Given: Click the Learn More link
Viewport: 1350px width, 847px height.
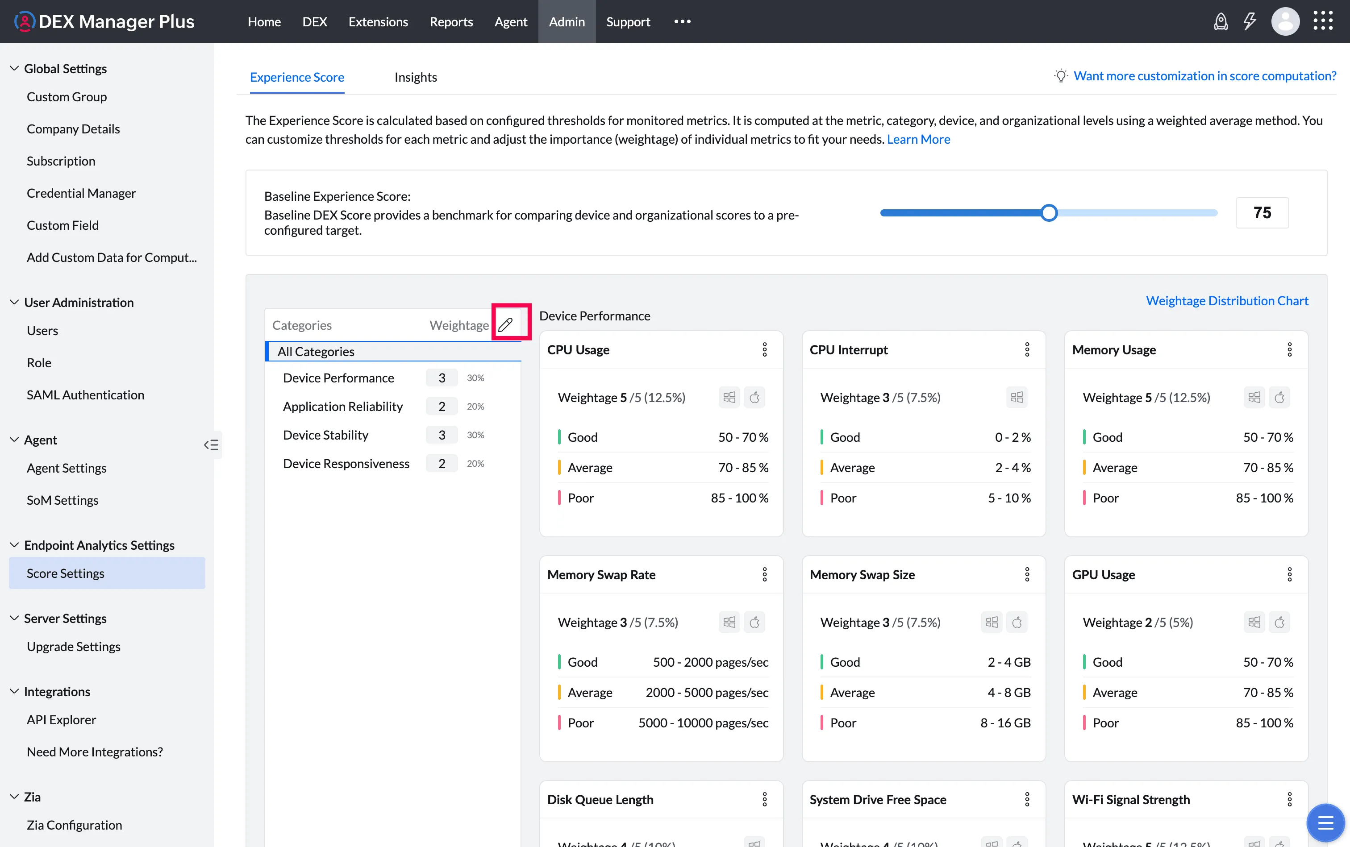Looking at the screenshot, I should pyautogui.click(x=918, y=139).
